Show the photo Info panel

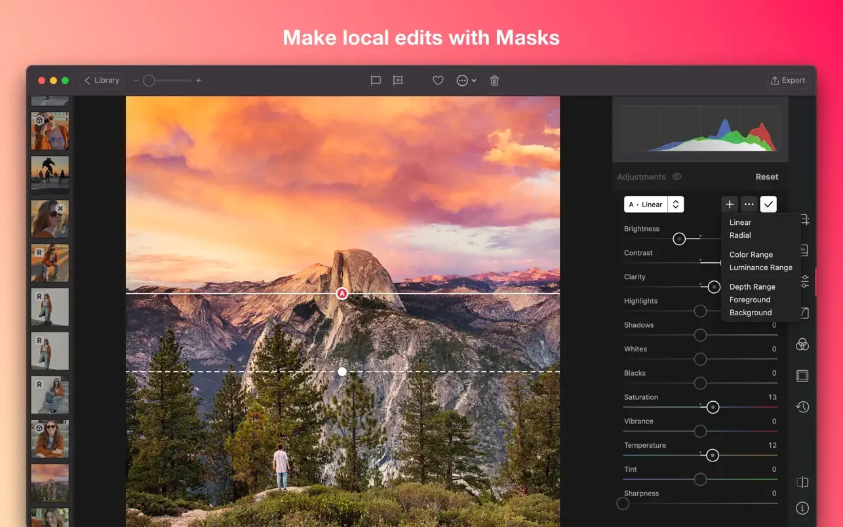802,507
